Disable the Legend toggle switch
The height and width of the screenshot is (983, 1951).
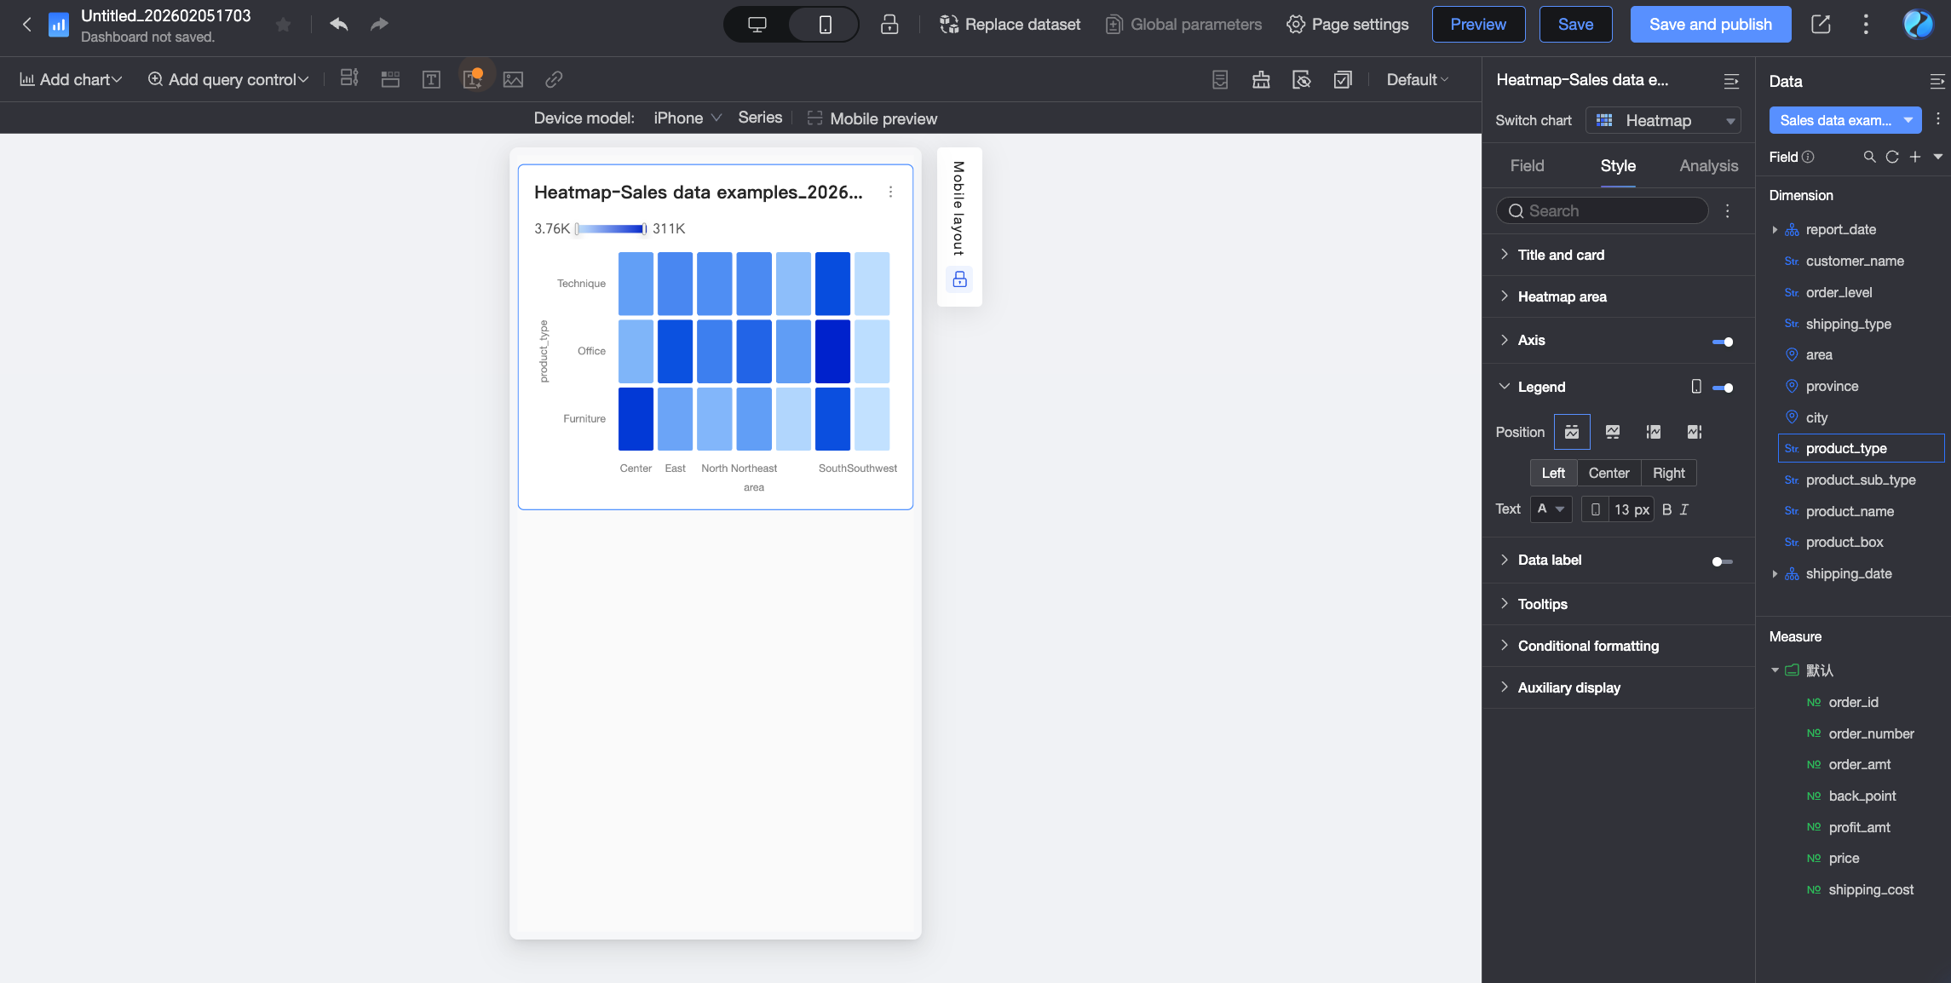(1722, 388)
